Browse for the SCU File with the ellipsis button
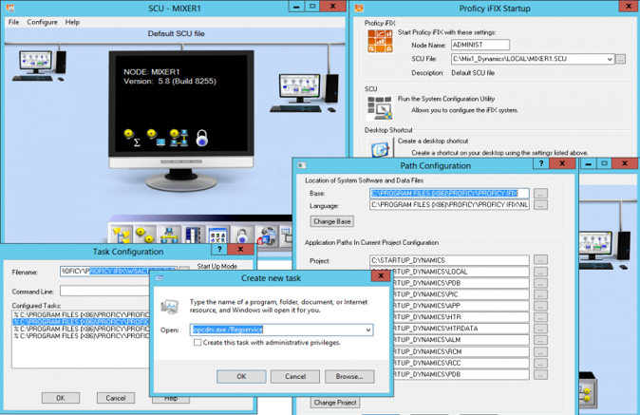Image resolution: width=640 pixels, height=415 pixels. coord(620,59)
